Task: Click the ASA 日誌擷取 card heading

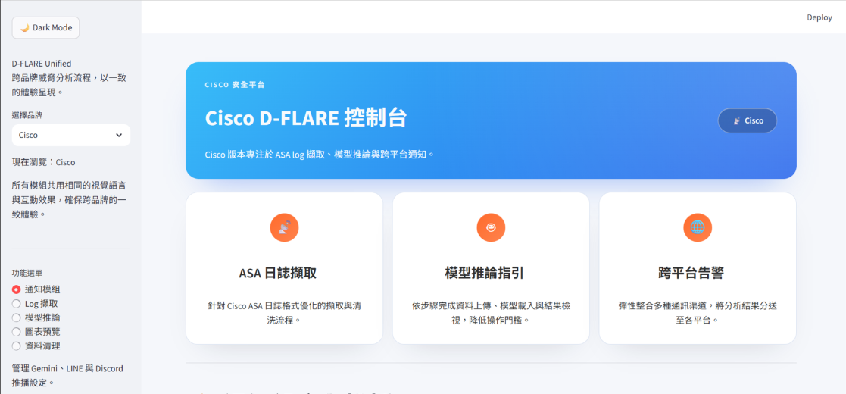Action: click(284, 273)
